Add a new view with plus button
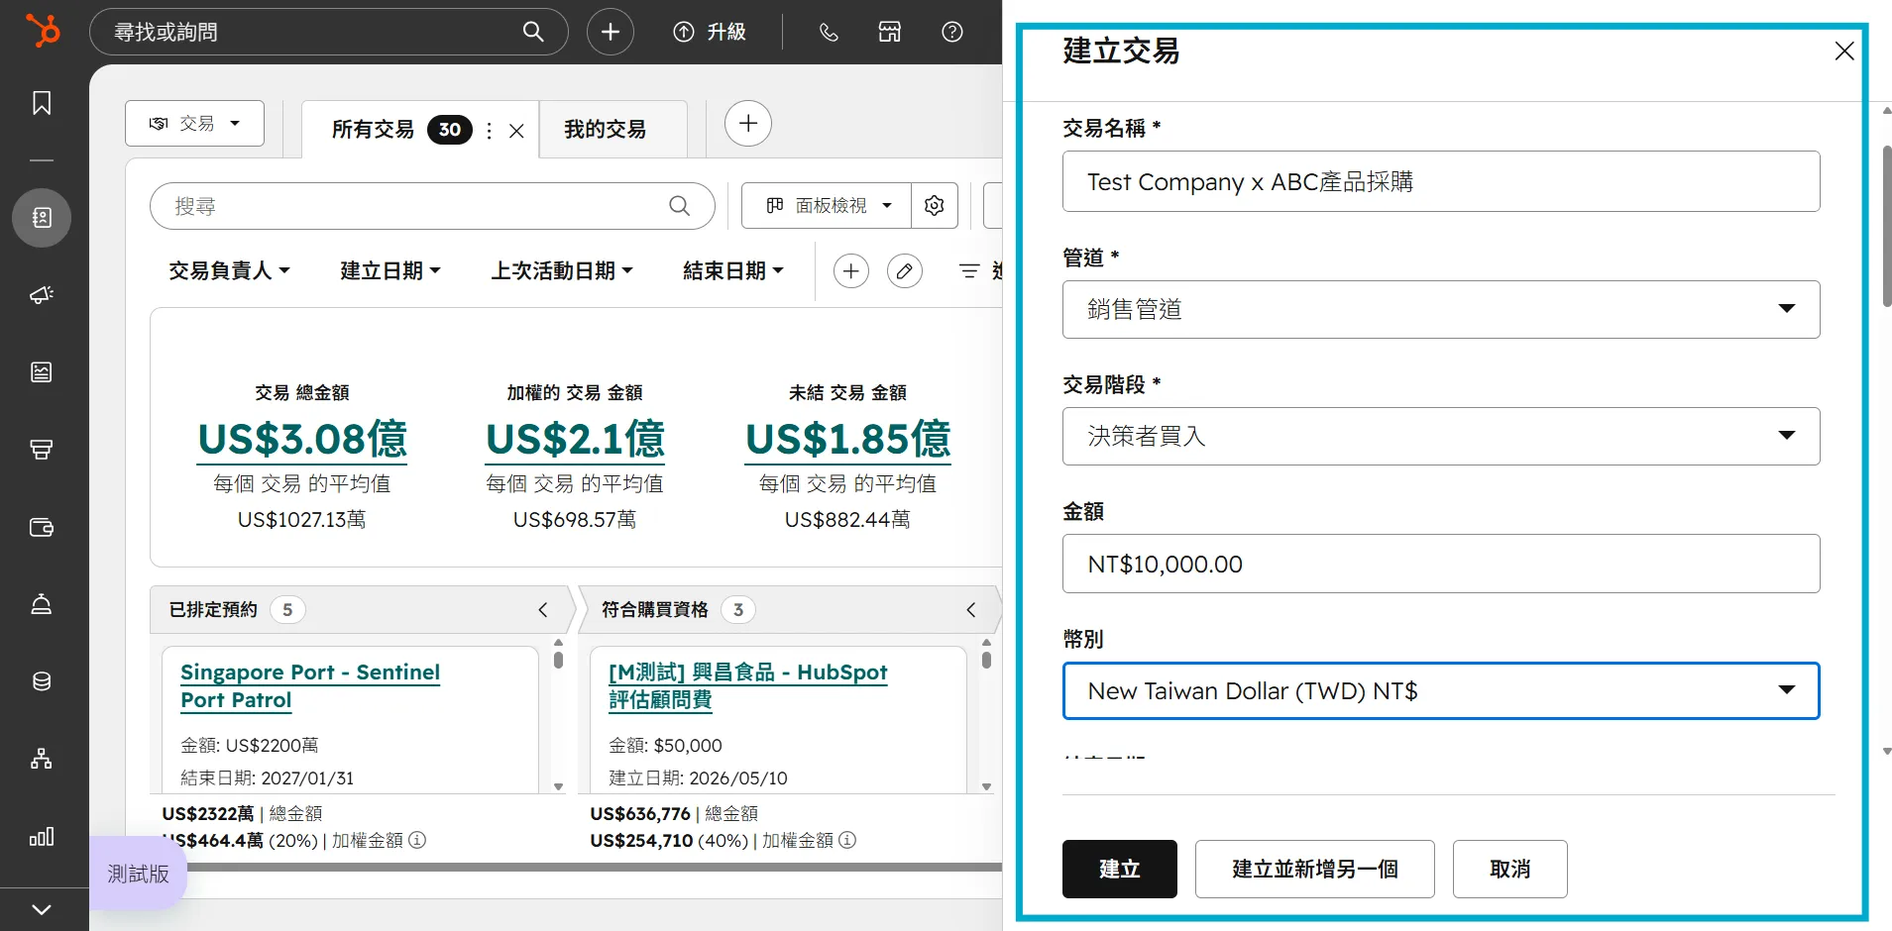1892x931 pixels. point(748,124)
